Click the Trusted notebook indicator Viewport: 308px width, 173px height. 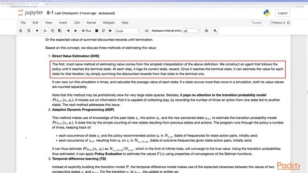click(256, 23)
